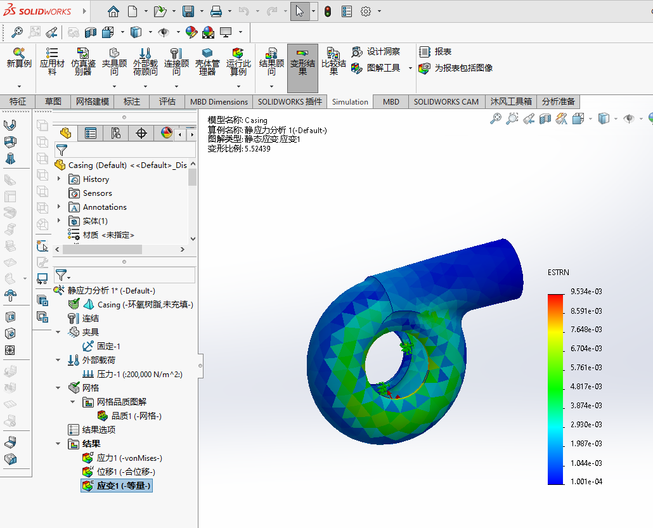Collapse the 网格 (Mesh) node
This screenshot has height=528, width=653.
(x=58, y=388)
